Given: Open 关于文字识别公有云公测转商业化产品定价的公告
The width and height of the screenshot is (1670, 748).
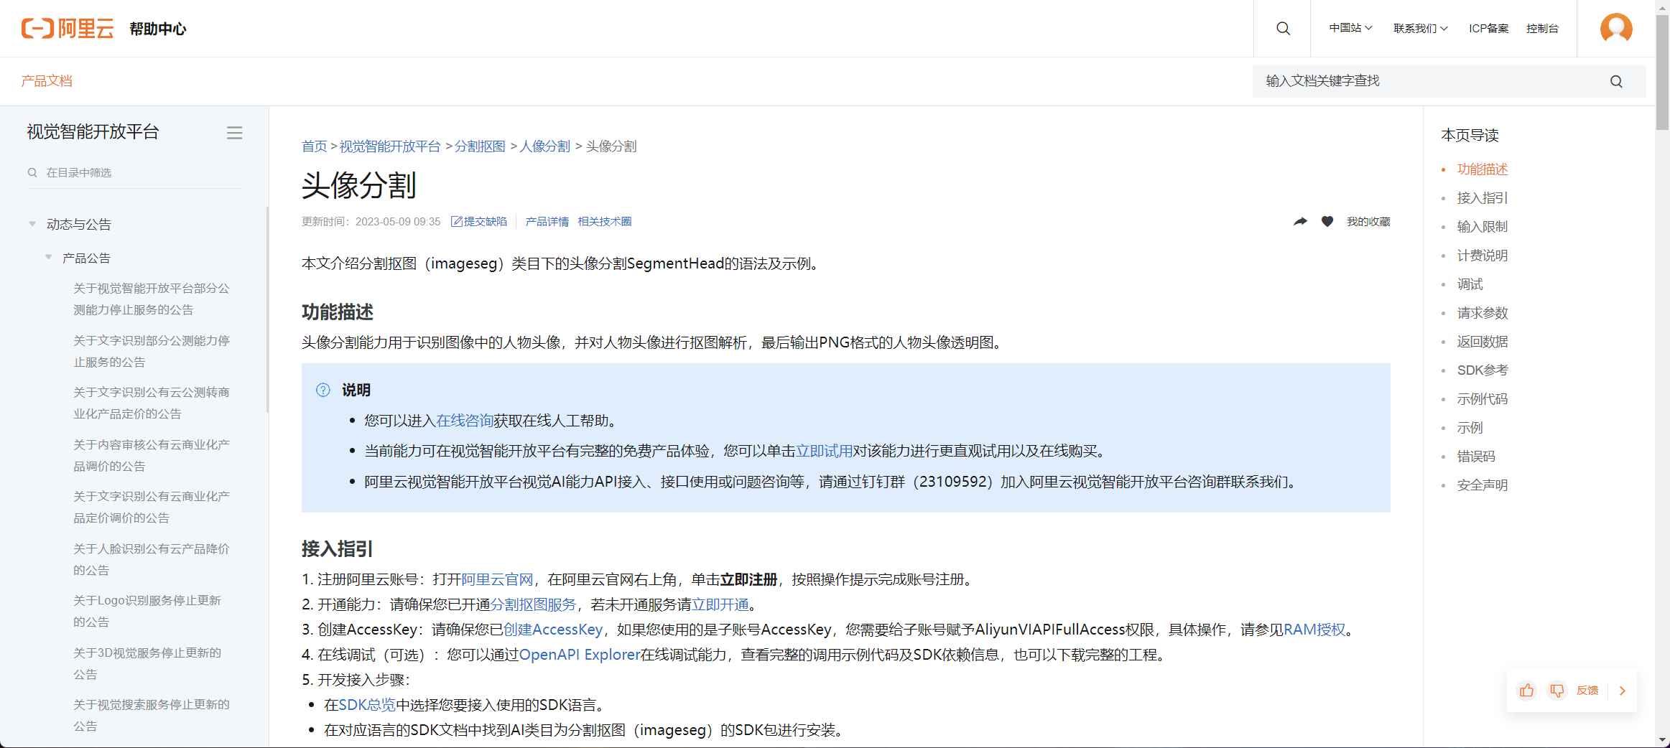Looking at the screenshot, I should pyautogui.click(x=151, y=403).
